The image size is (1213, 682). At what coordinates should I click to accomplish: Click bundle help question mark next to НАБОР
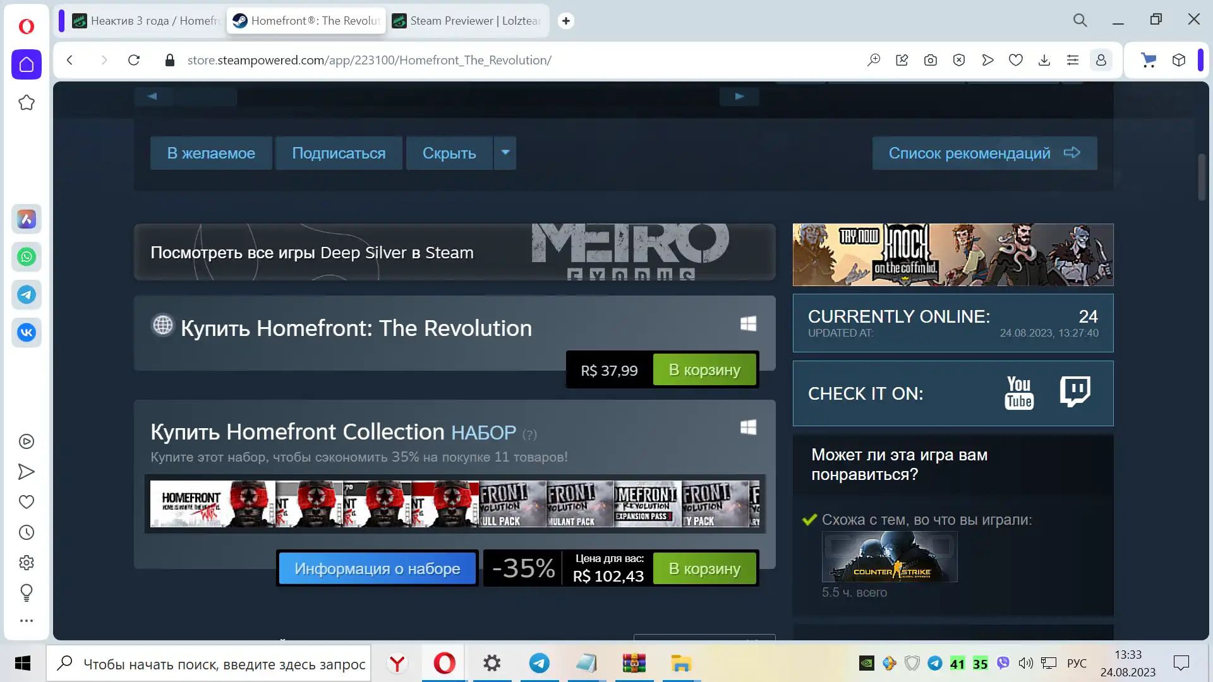[x=529, y=434]
